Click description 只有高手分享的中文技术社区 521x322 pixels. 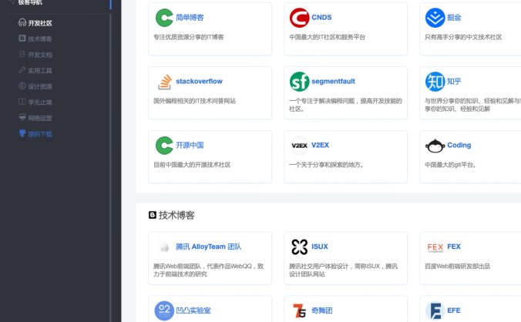tap(463, 37)
